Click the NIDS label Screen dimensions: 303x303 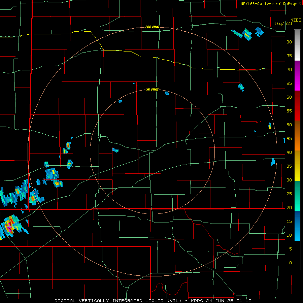point(296,20)
